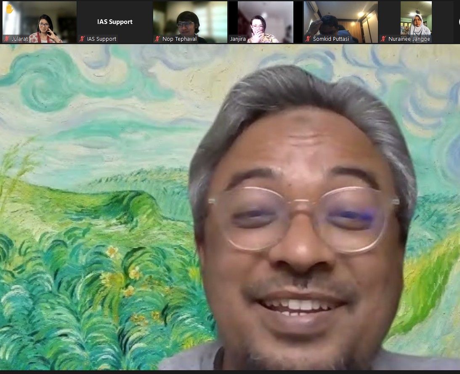The height and width of the screenshot is (374, 460).
Task: Select Jularat's video thumbnail
Action: pos(40,22)
